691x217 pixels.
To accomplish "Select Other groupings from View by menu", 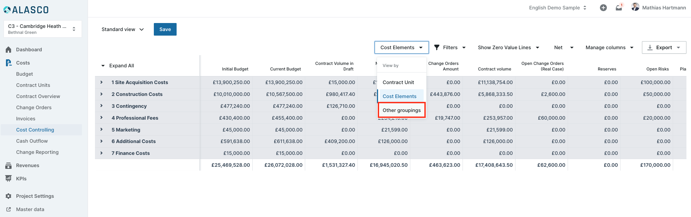I will (402, 110).
